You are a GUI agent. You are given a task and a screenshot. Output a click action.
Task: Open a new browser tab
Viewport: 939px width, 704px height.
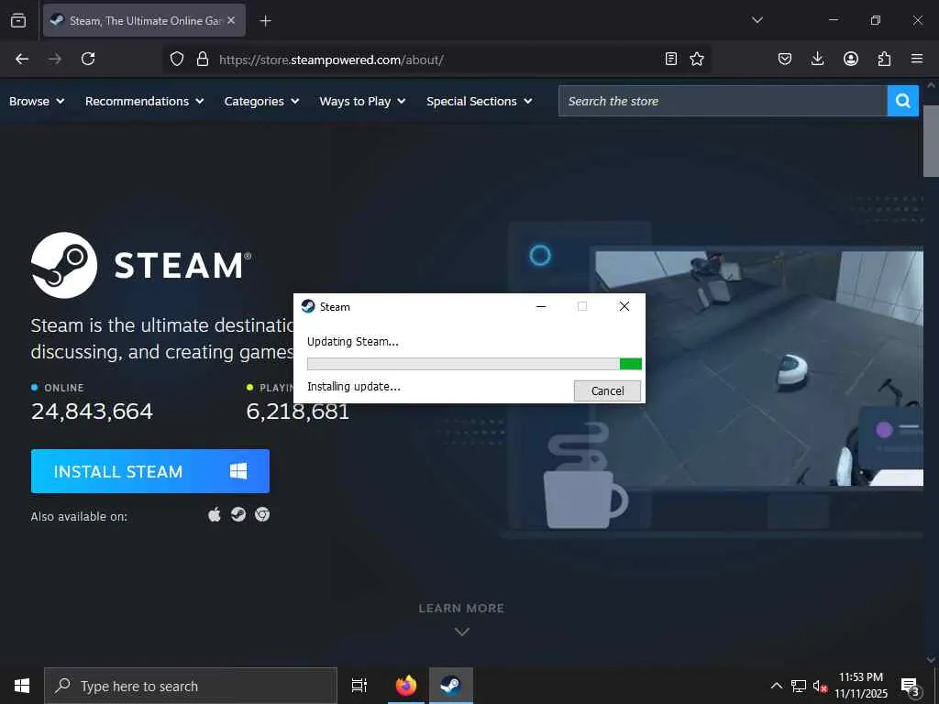point(265,21)
